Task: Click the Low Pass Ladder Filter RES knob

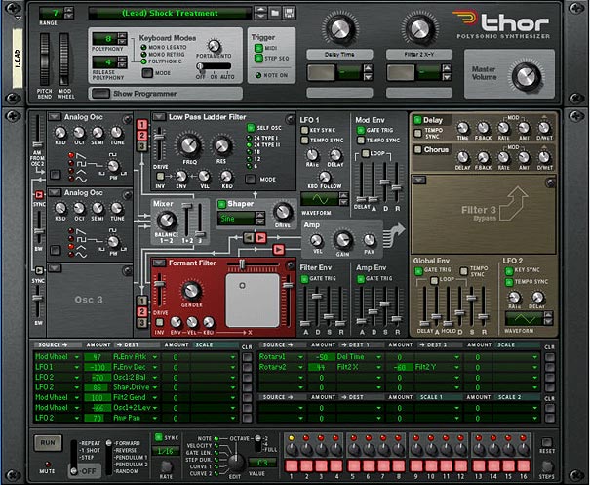Action: click(221, 146)
